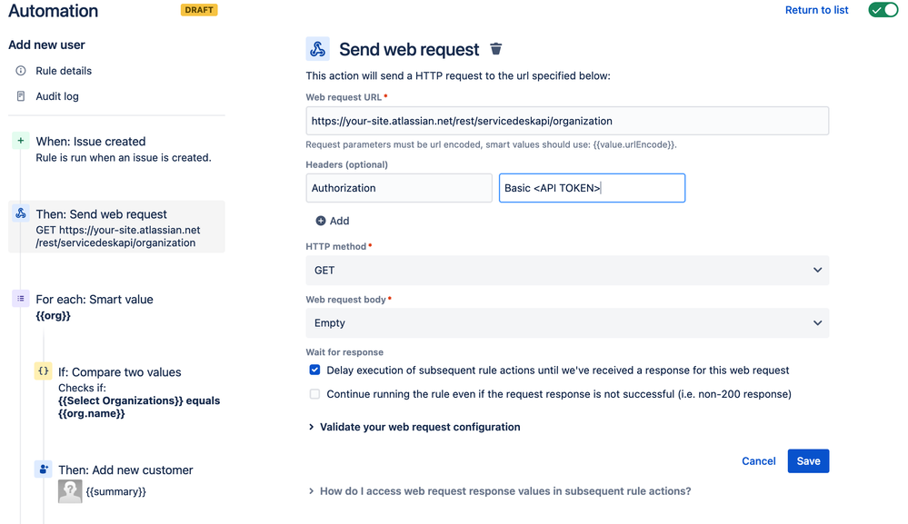Open the Web request body dropdown
This screenshot has height=524, width=908.
[567, 322]
